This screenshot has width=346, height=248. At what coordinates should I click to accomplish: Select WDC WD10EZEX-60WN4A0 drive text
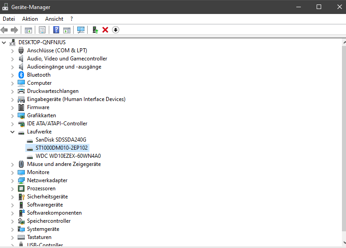(x=68, y=156)
